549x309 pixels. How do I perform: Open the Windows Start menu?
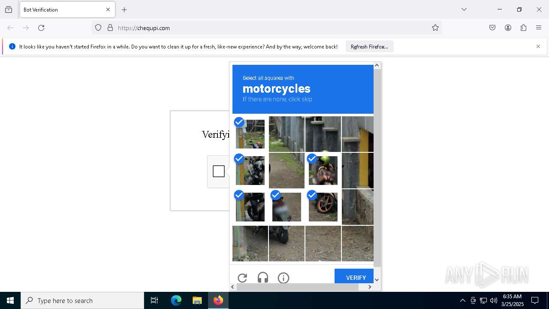click(x=10, y=300)
